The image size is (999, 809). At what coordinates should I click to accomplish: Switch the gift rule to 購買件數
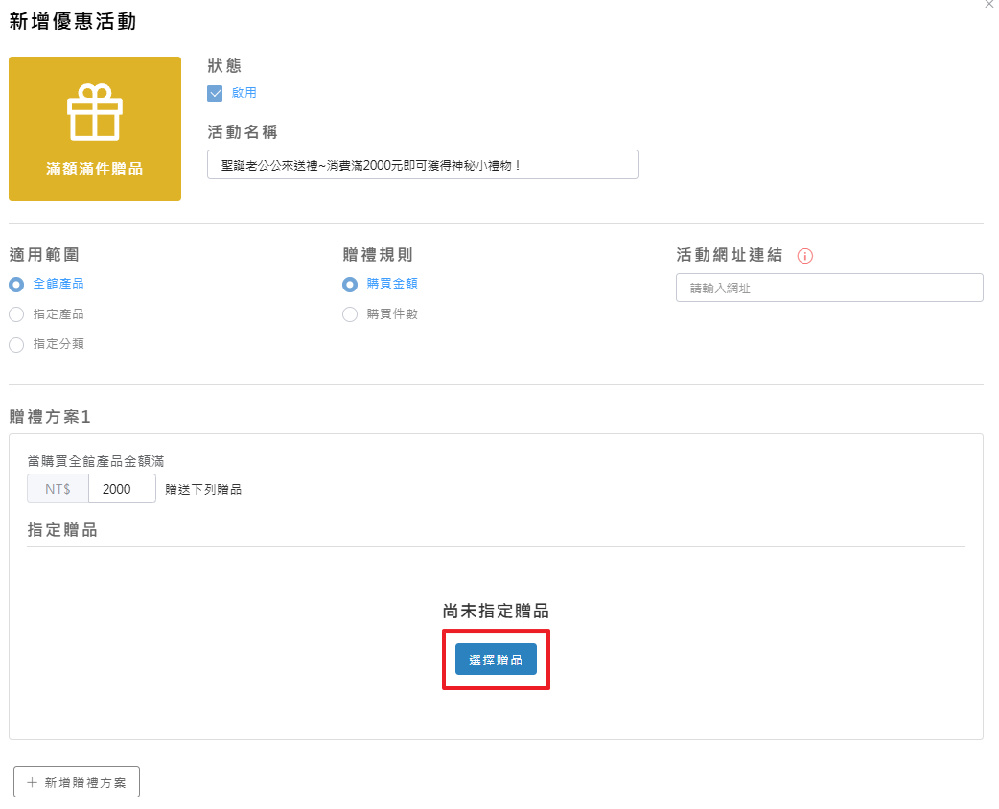click(x=350, y=314)
